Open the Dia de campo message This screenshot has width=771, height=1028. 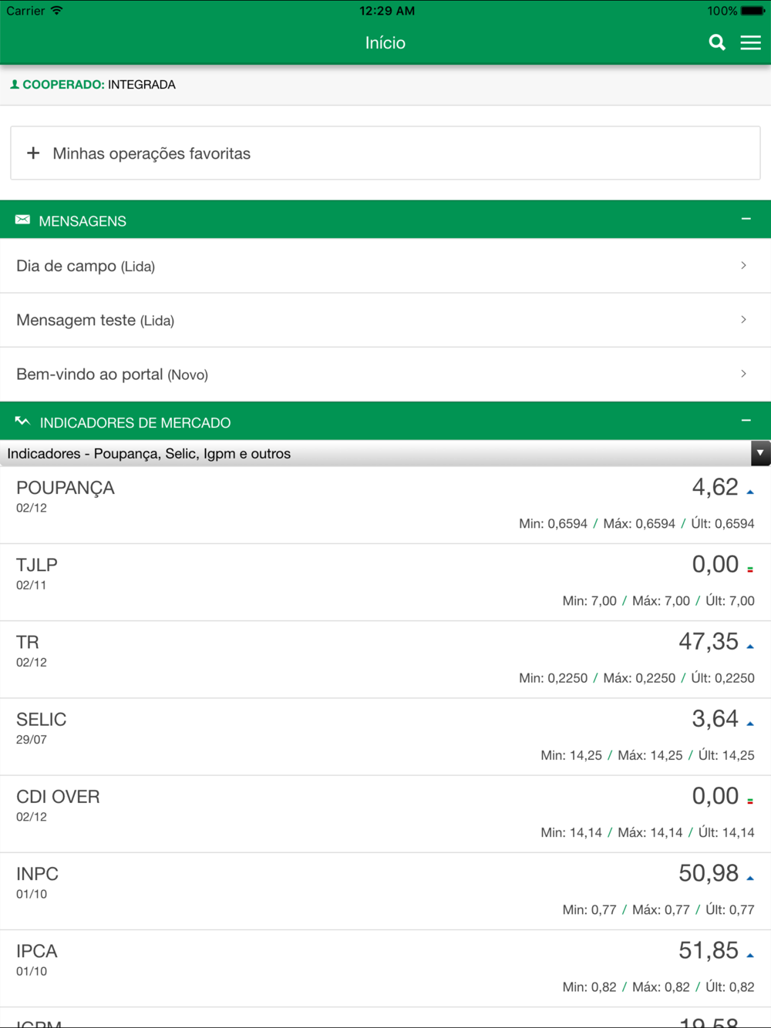point(385,266)
